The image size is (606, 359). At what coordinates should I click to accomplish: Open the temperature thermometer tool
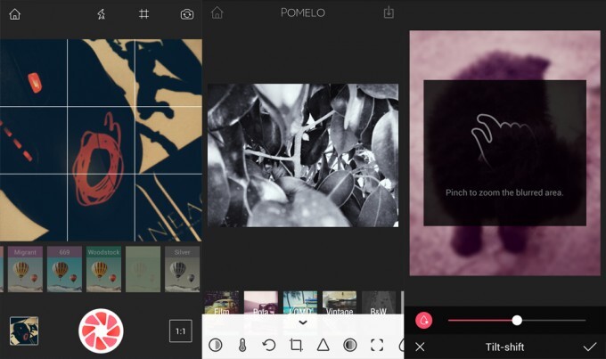coord(242,345)
